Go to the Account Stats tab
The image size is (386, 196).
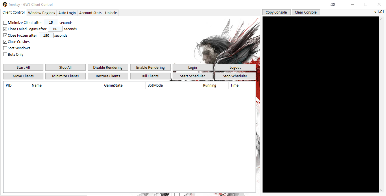[90, 13]
